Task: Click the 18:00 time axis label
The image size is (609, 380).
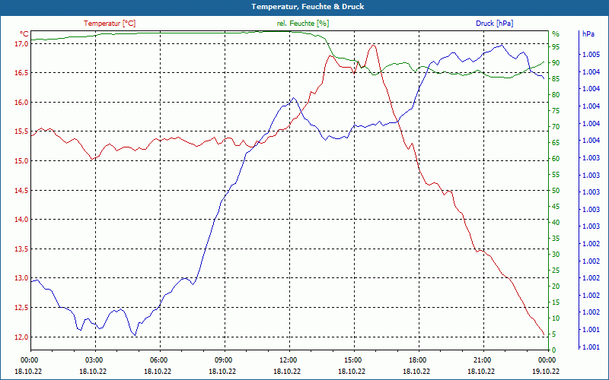Action: (418, 359)
